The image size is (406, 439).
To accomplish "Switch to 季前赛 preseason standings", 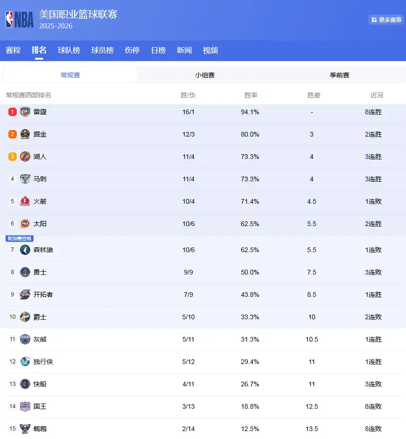I will (339, 75).
